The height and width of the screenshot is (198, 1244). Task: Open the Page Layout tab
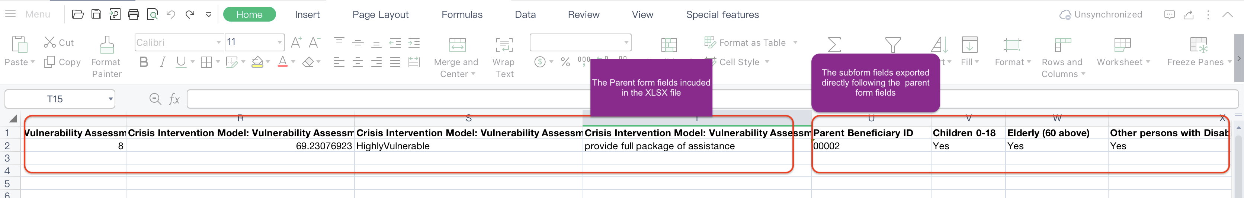381,15
